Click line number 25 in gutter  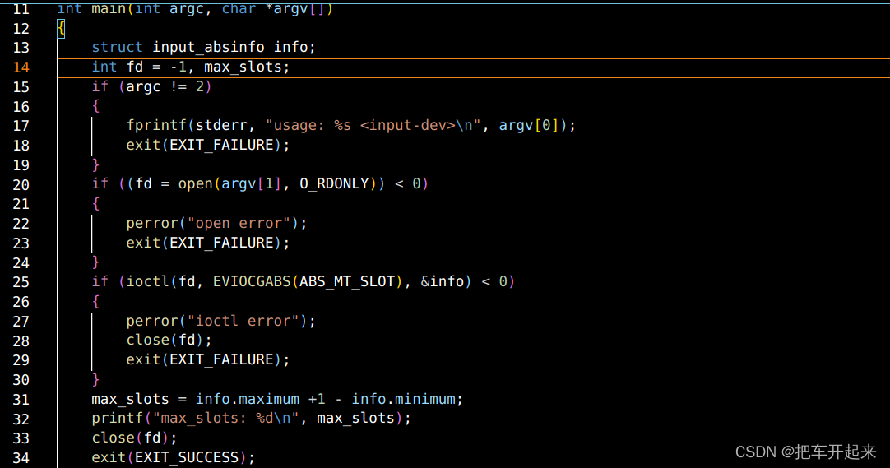click(x=21, y=282)
